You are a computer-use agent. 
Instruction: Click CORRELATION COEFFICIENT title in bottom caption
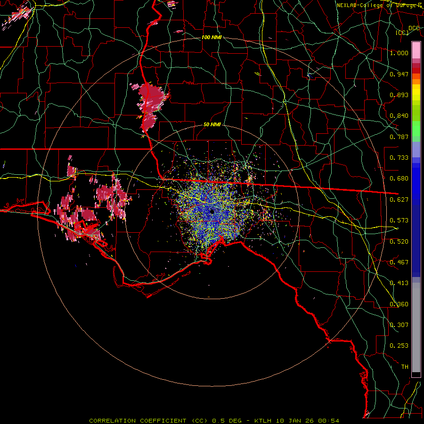(138, 421)
